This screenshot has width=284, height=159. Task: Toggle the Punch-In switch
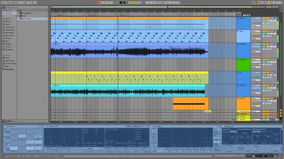[159, 3]
